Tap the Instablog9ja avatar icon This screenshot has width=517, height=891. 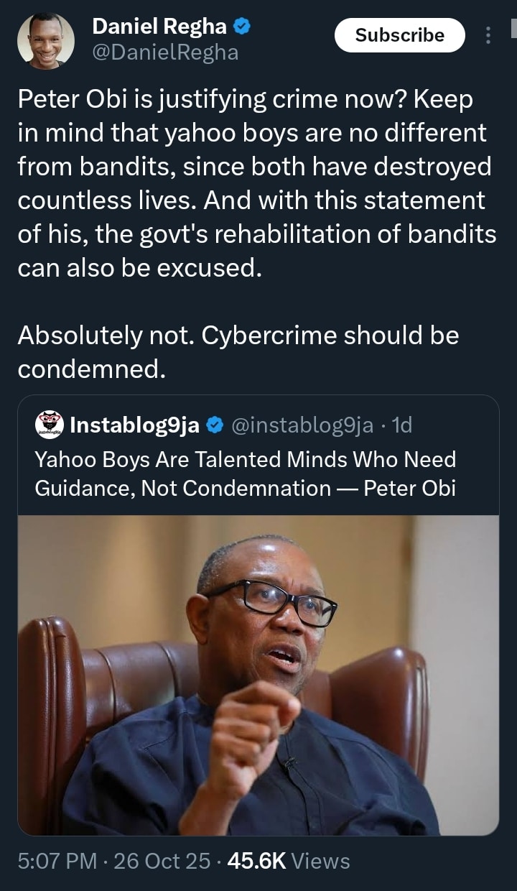pos(49,425)
